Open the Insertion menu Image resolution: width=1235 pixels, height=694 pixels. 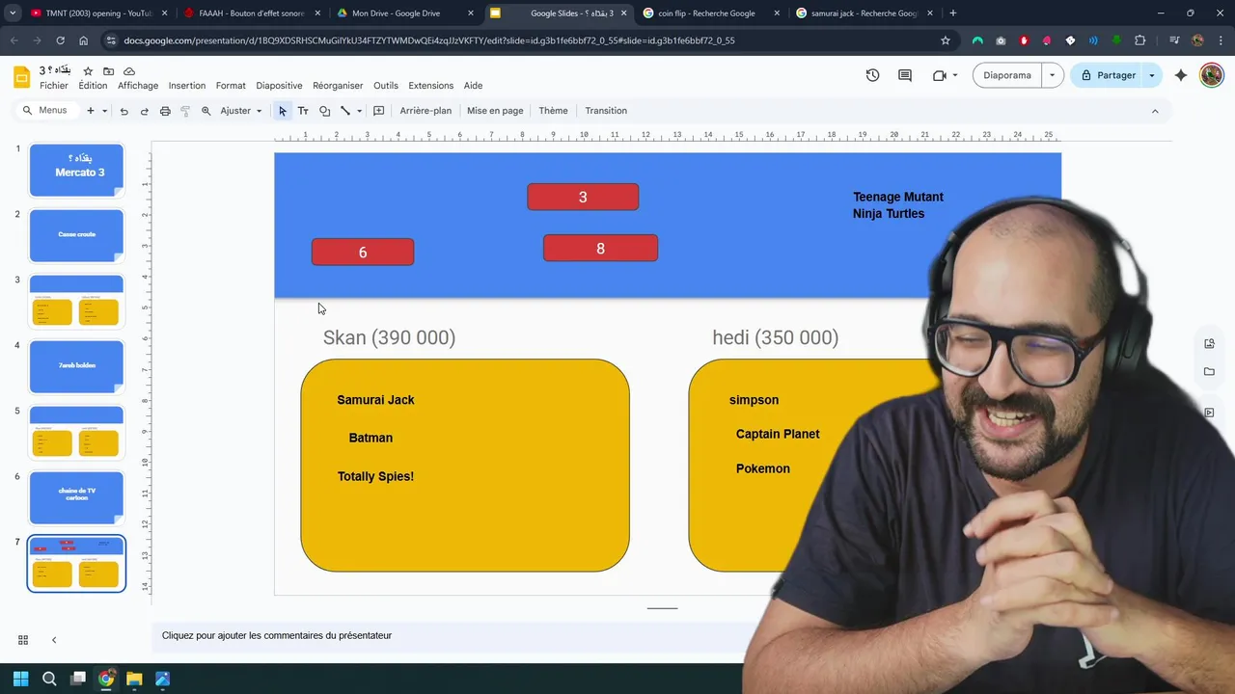(187, 86)
